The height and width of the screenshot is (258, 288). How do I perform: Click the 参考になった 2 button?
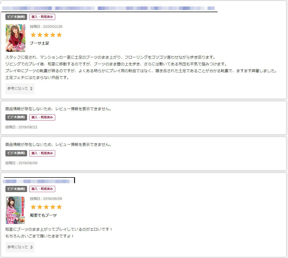pos(20,89)
